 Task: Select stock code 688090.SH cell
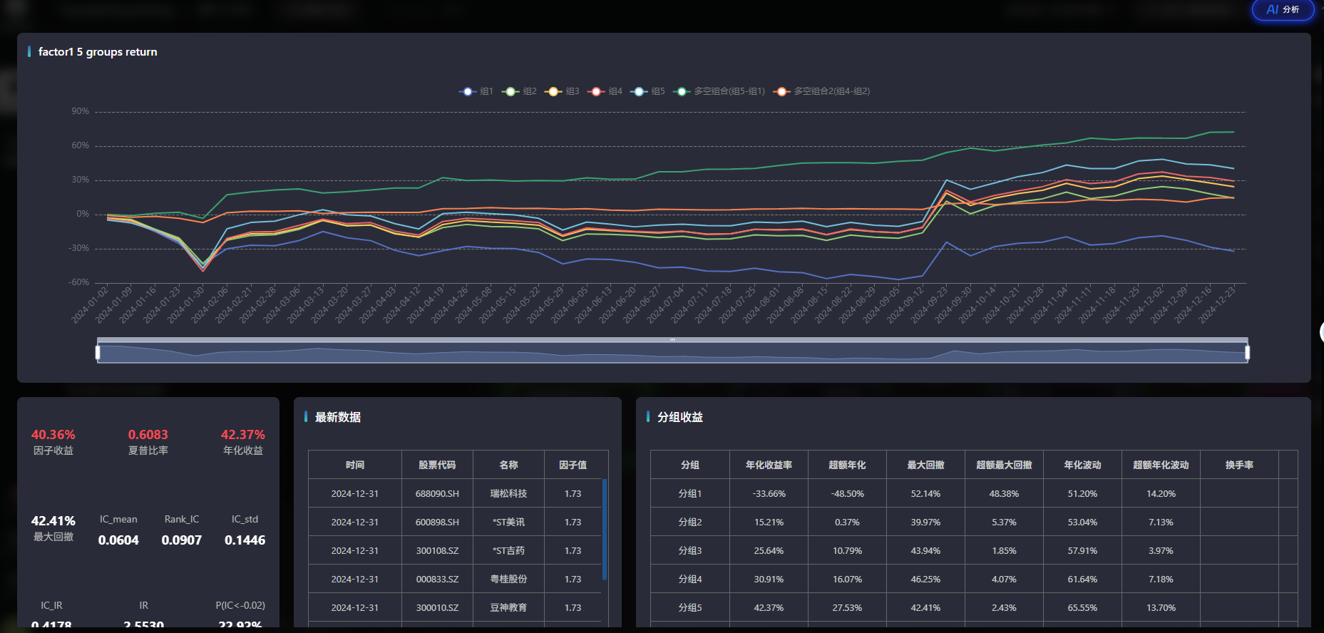tap(437, 493)
